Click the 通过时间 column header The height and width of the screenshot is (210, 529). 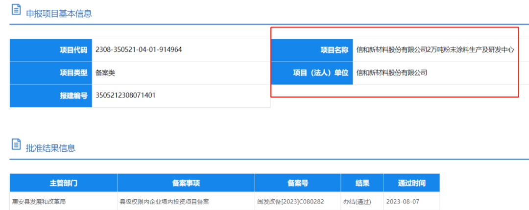tap(411, 183)
